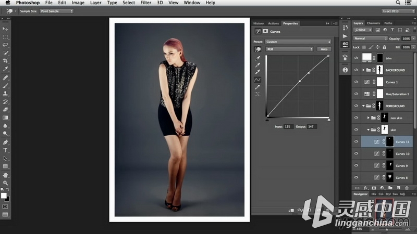Select the Gradient tool
This screenshot has width=417, height=234.
click(x=5, y=118)
